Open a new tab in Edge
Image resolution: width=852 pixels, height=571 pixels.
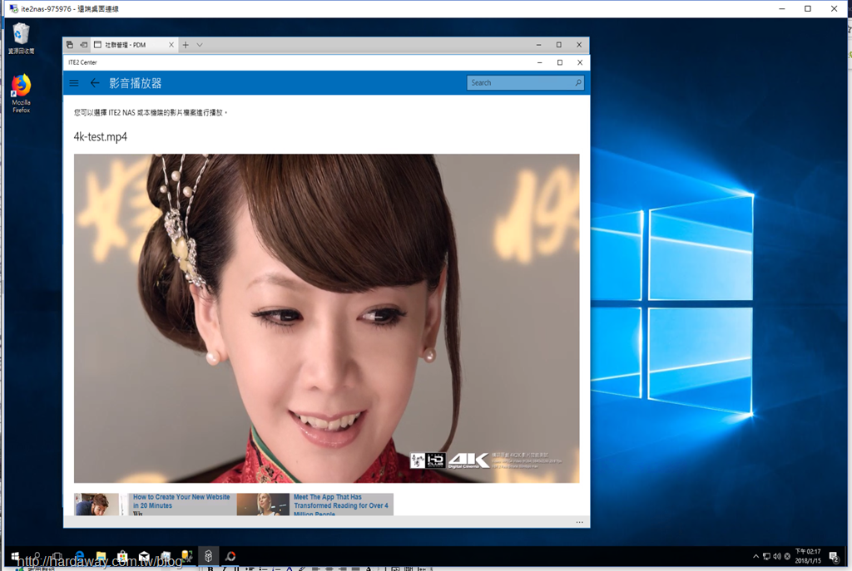[x=186, y=45]
